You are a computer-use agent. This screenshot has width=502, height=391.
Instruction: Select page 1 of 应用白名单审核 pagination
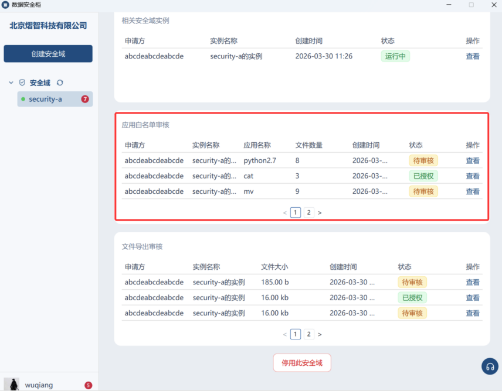pos(295,212)
